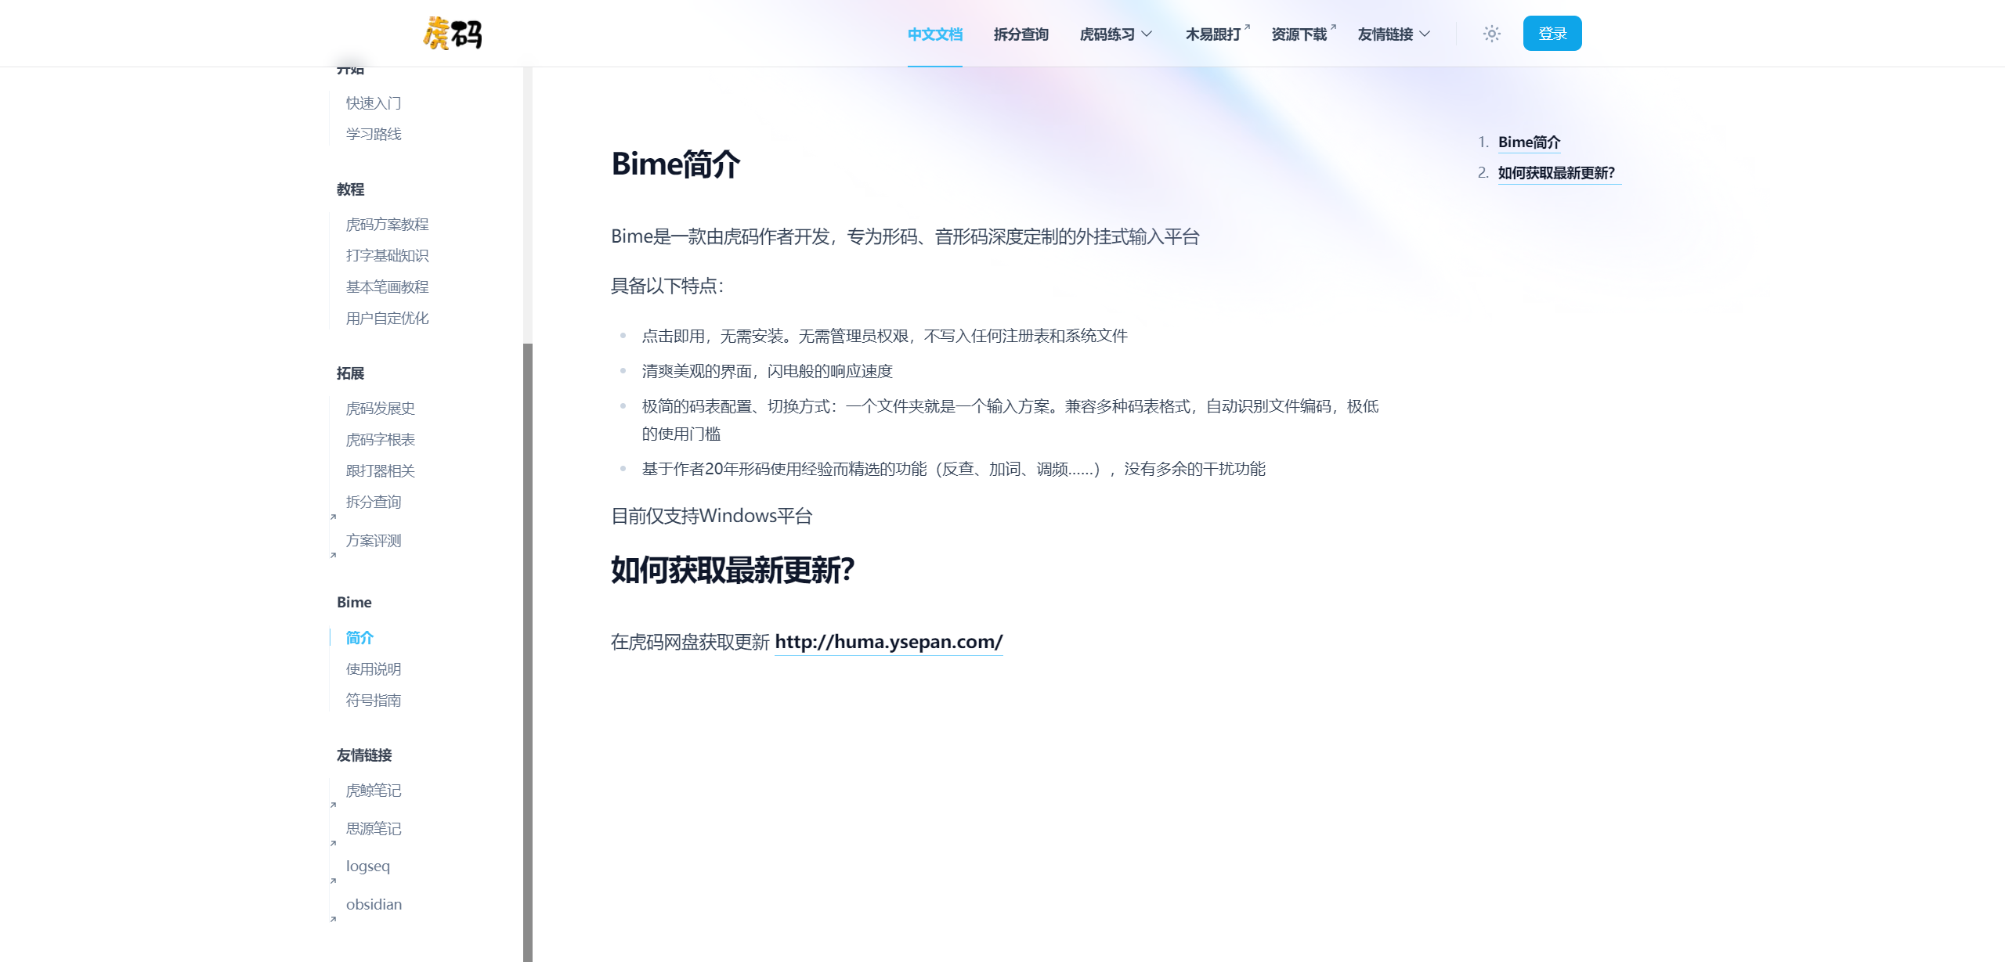Open 符号指南 in the Bime sidebar section
Screen dimensions: 2005x962
pos(374,700)
